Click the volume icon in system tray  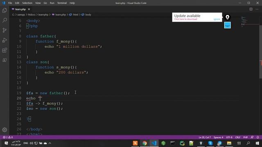coord(31,143)
